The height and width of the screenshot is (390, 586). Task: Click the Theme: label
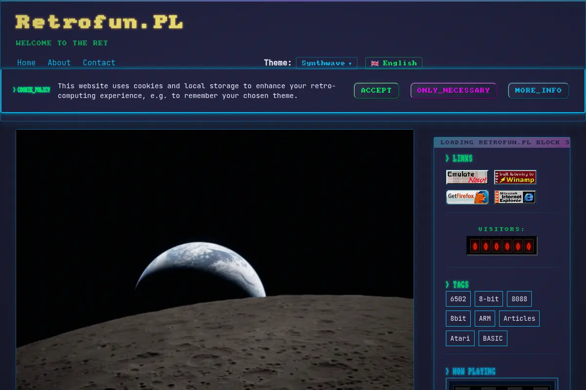point(278,62)
